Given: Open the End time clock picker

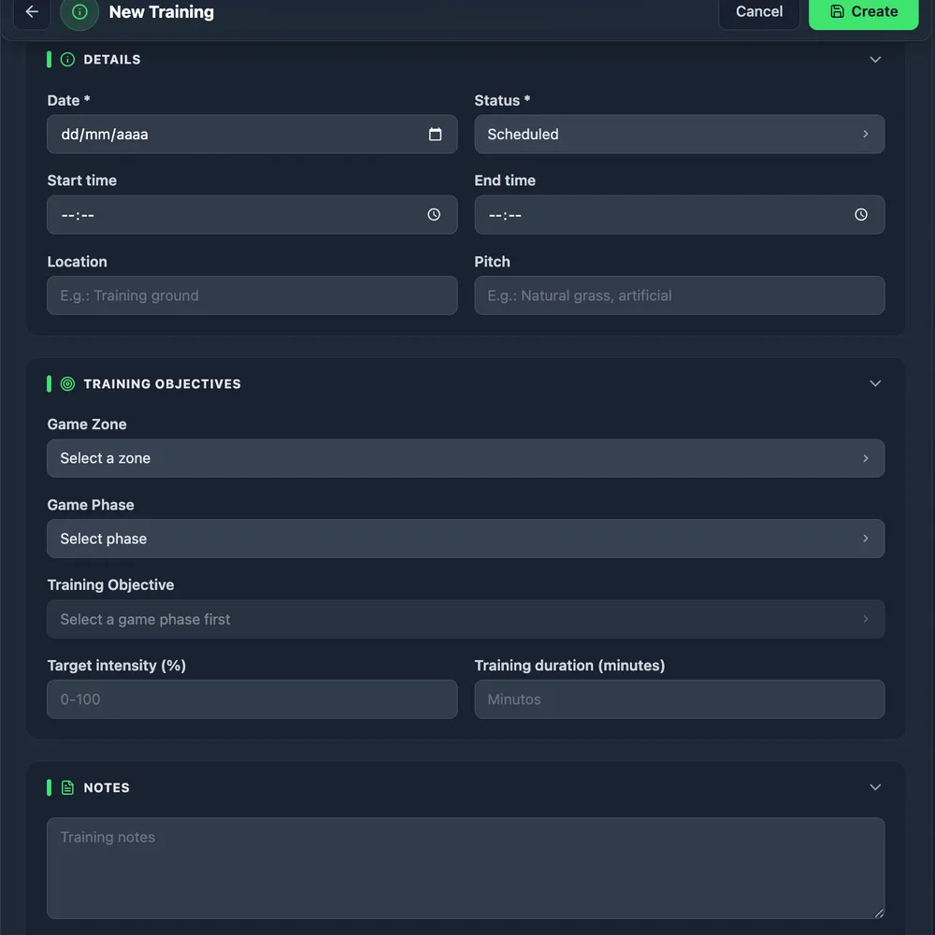Looking at the screenshot, I should (x=861, y=215).
